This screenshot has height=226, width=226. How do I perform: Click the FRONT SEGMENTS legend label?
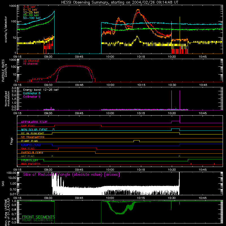tap(38, 217)
